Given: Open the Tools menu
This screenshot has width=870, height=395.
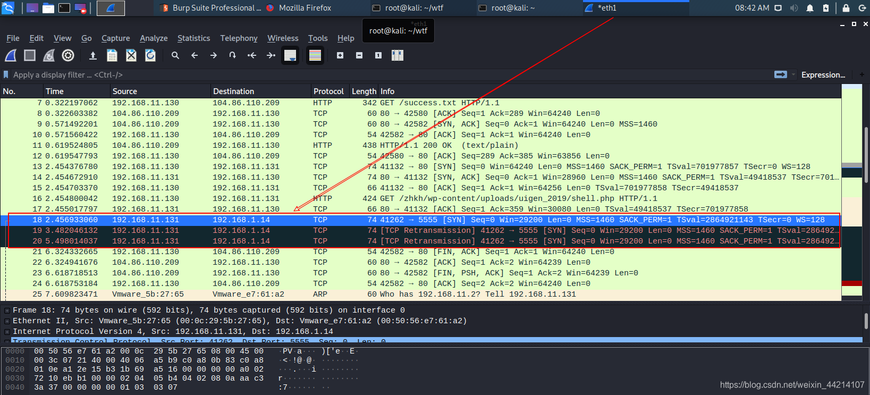Looking at the screenshot, I should (318, 38).
